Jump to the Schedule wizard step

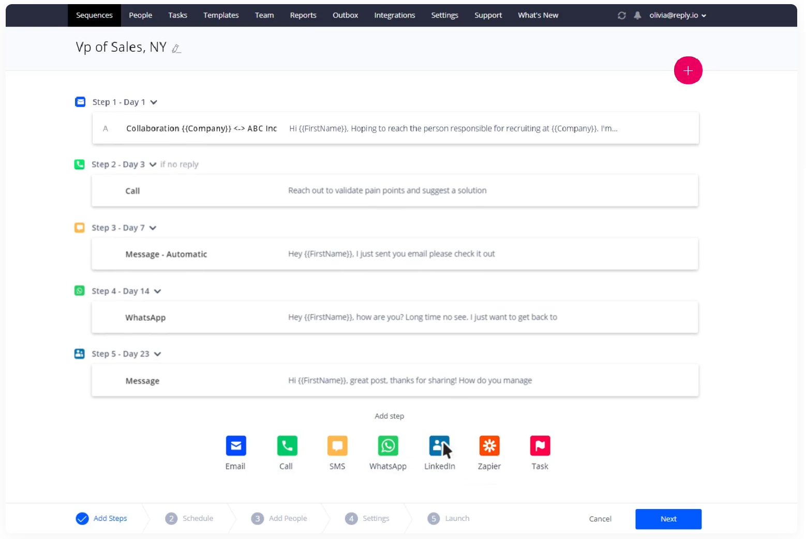[190, 518]
